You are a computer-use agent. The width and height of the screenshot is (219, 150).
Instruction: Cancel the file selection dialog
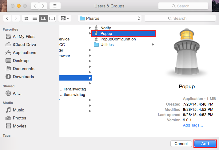(181, 144)
